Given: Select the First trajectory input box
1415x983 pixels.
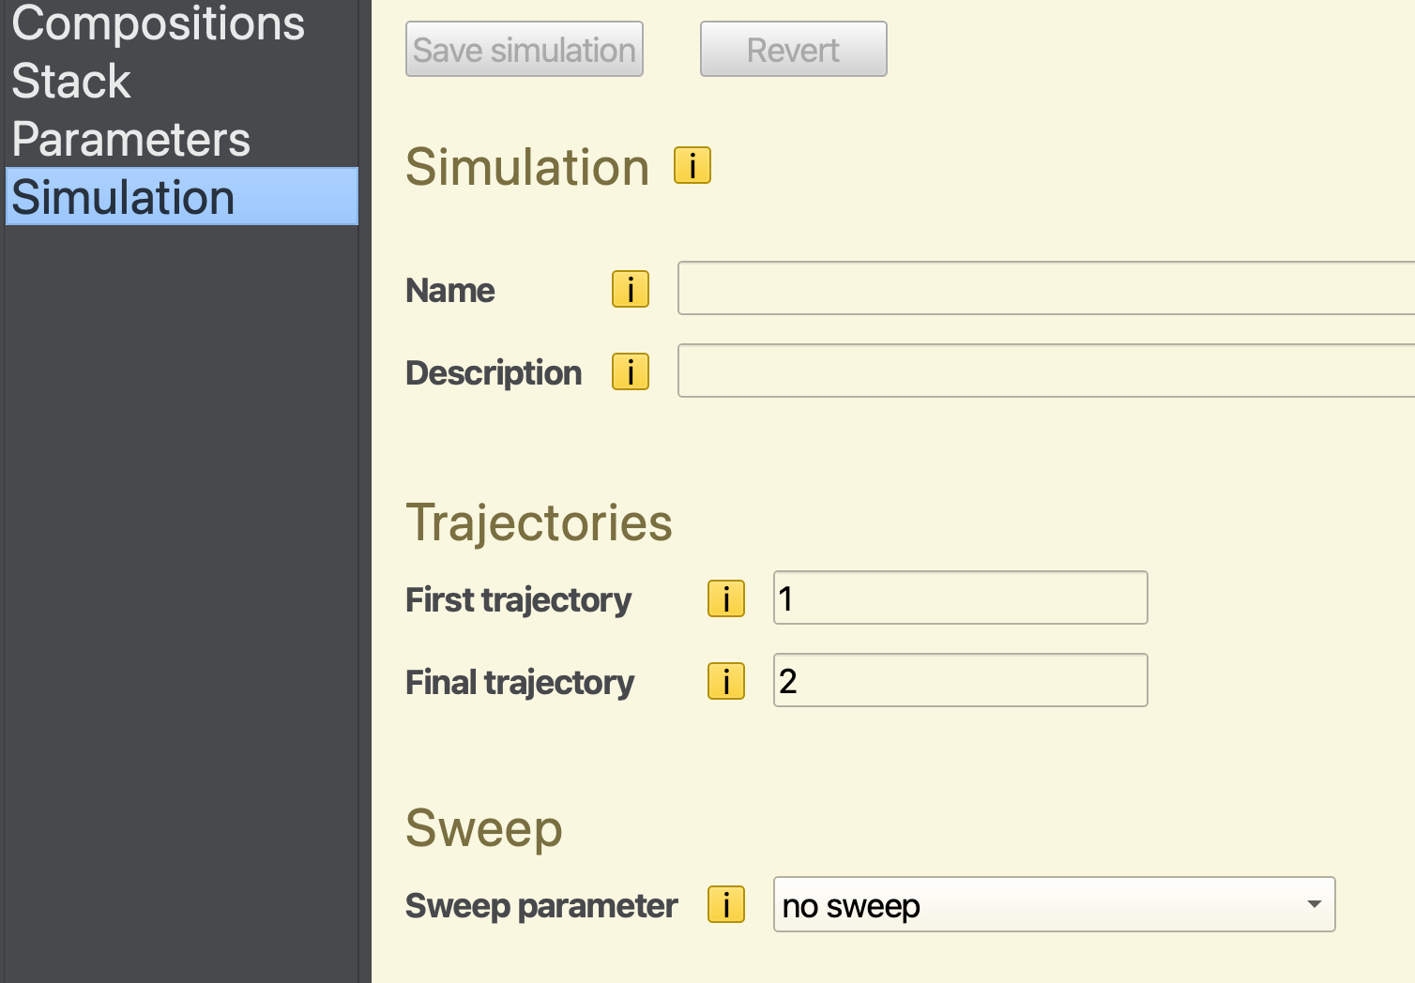Looking at the screenshot, I should click(x=960, y=598).
